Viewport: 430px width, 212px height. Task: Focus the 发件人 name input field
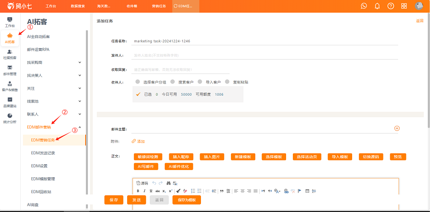pyautogui.click(x=265, y=55)
